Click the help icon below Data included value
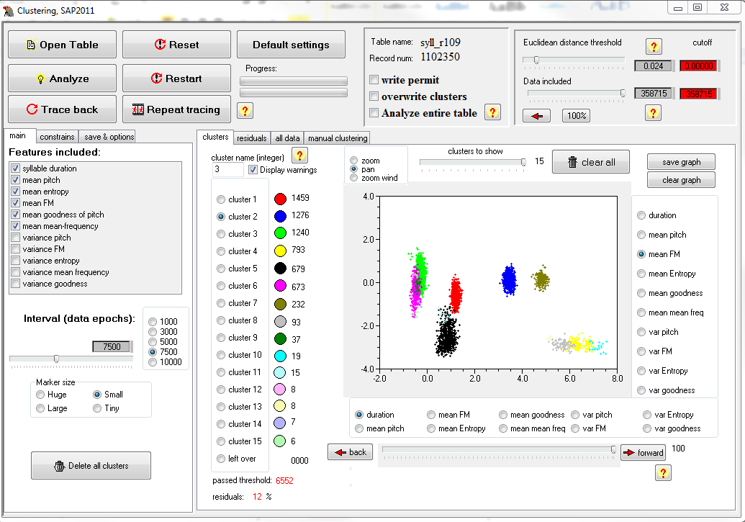 point(653,112)
